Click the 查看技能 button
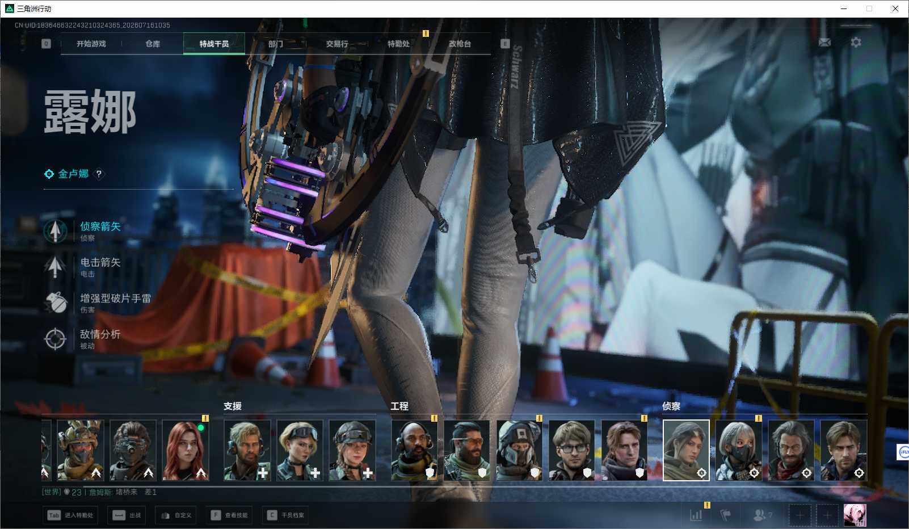Screen dimensions: 909x529 click(229, 515)
